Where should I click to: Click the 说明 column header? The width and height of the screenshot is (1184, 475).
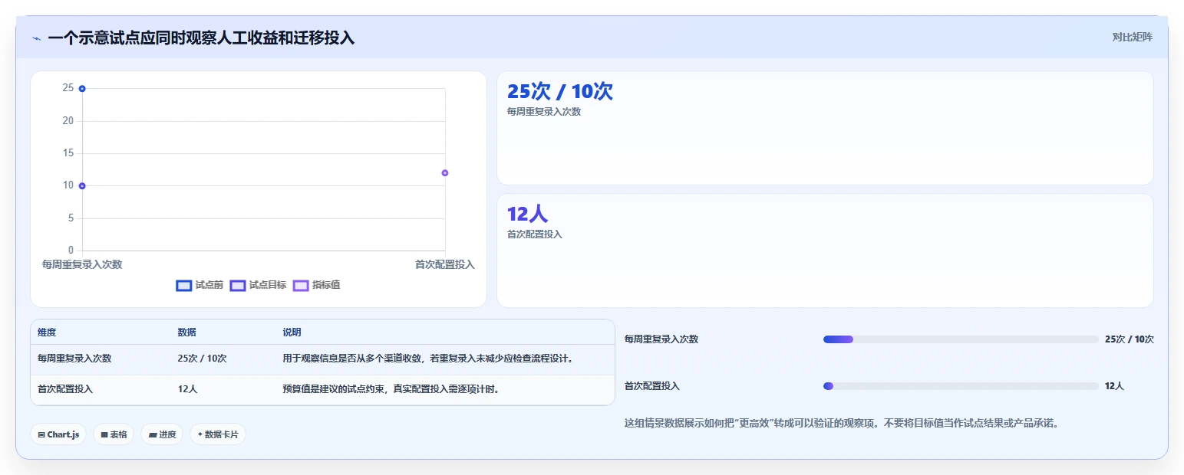point(292,332)
